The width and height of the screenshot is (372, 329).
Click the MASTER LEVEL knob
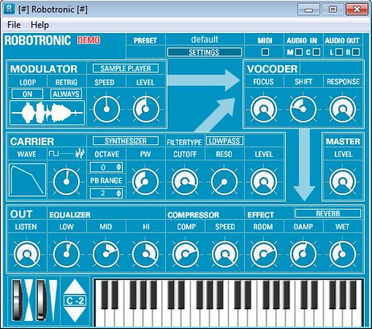click(343, 182)
